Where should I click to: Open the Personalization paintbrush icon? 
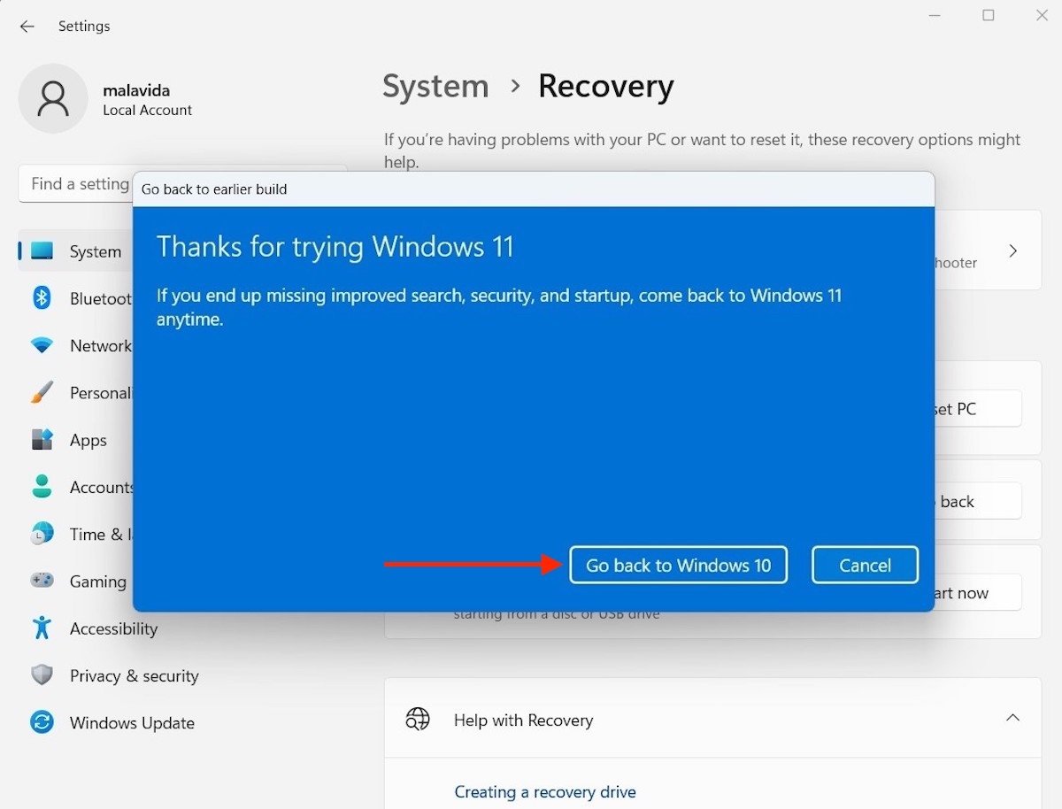[42, 393]
